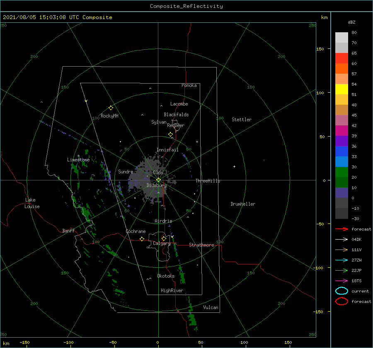Select the purple 36-39 dBZ swatch
373x348 pixels.
click(342, 141)
